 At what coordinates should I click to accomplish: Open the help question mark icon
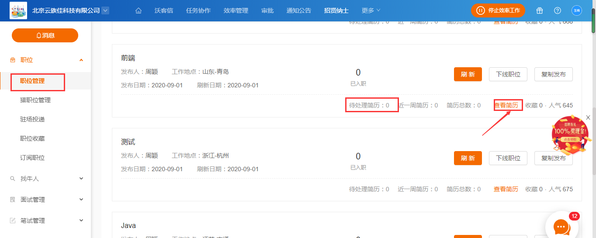pos(558,10)
